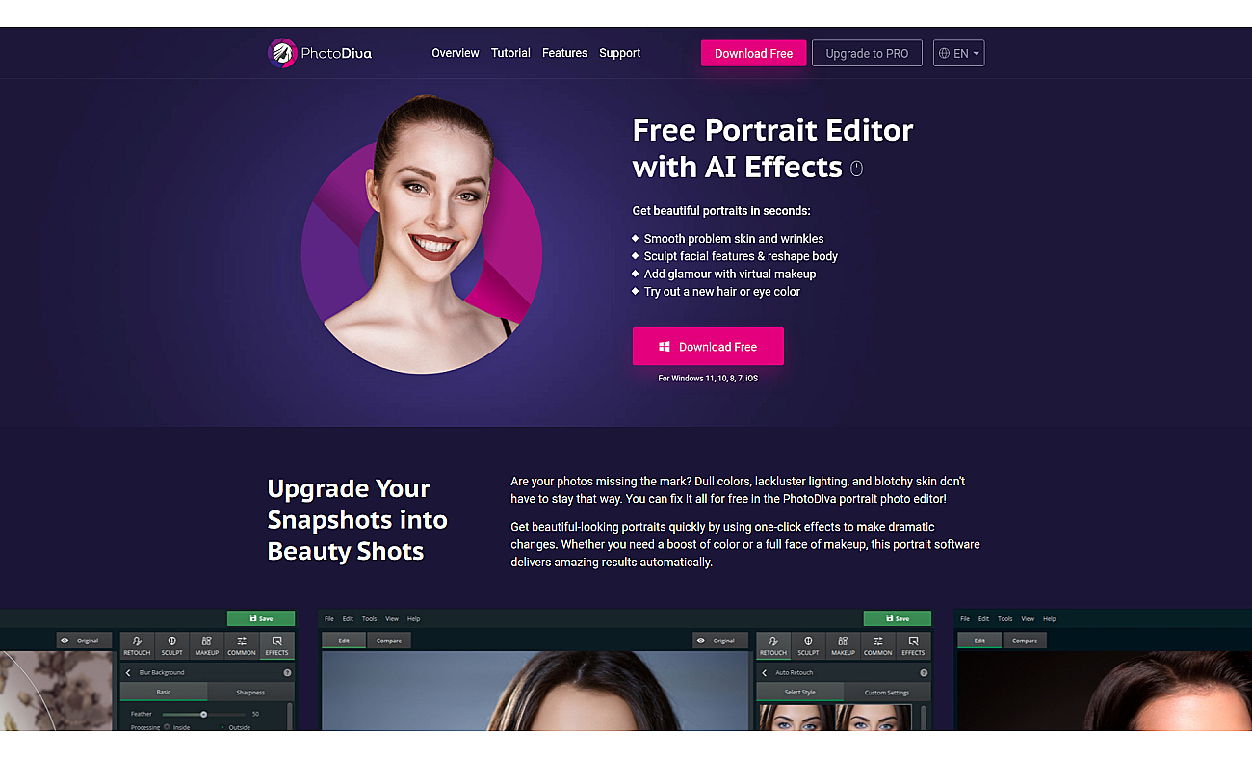Select Compare tab in rightmost app screenshot

click(1025, 641)
